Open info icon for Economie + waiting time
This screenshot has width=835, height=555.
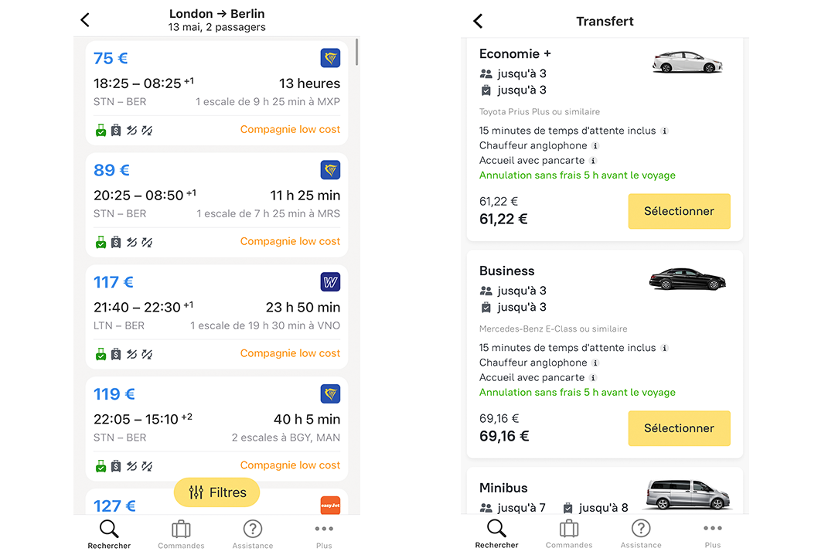tap(664, 131)
